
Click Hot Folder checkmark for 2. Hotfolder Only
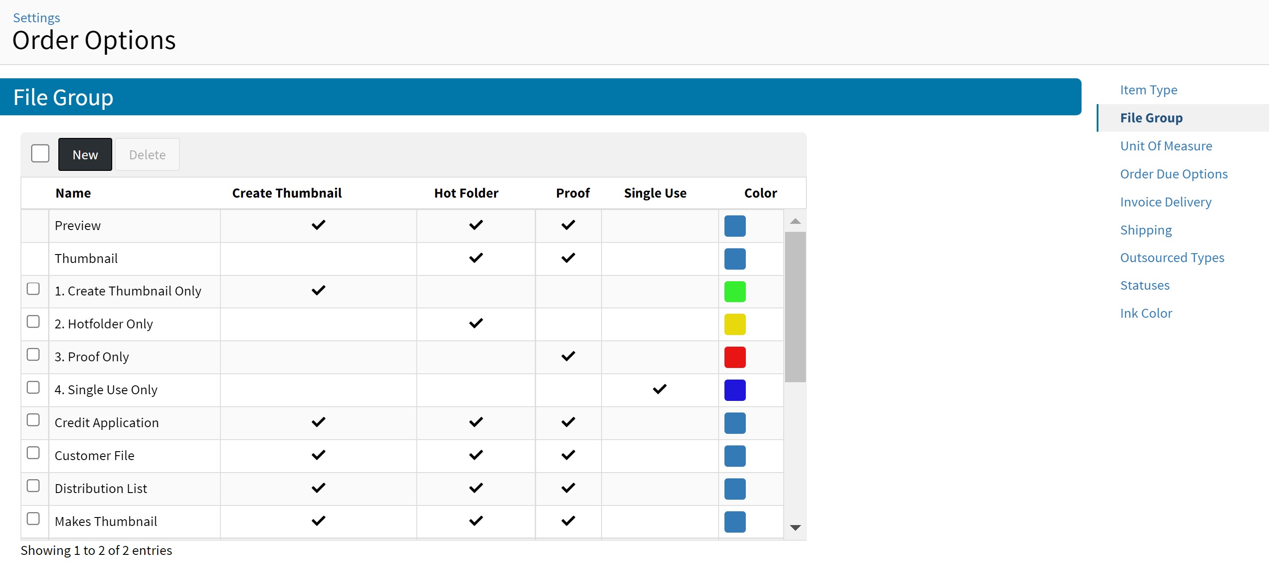(x=476, y=323)
